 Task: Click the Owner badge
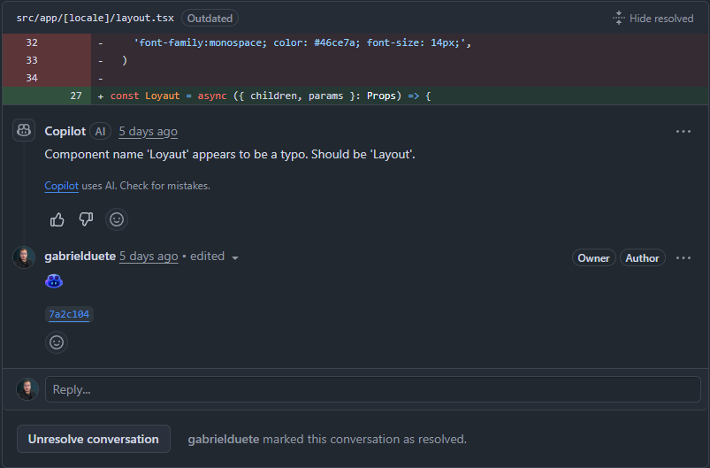(x=593, y=257)
